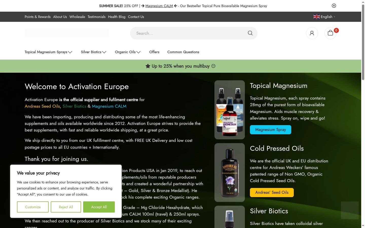
Task: Visit the Health Blog
Action: click(117, 17)
